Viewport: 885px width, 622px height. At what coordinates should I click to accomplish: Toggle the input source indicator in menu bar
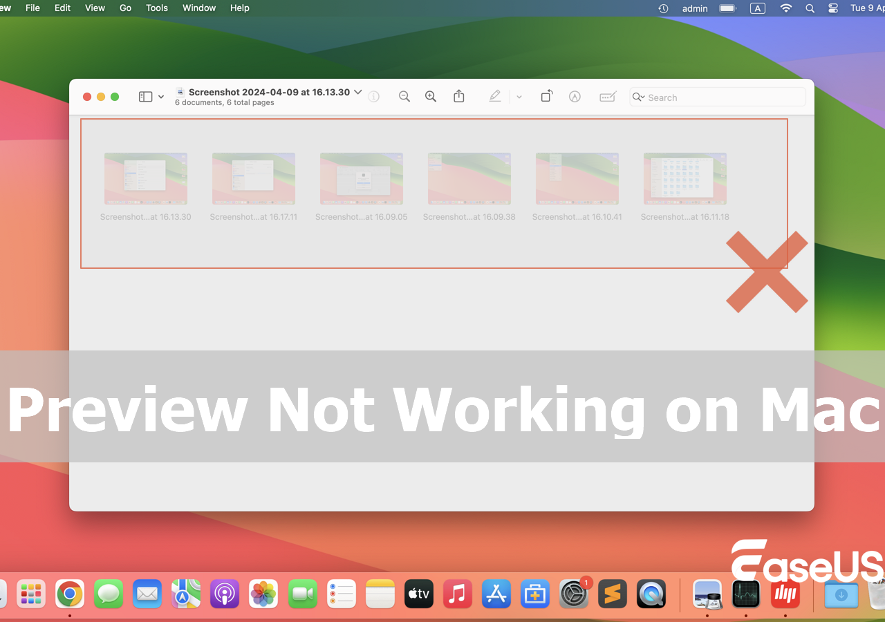click(x=757, y=8)
